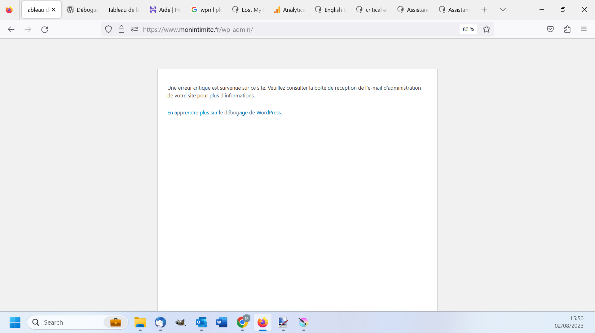Screen dimensions: 595x333
Task: Open the Windows Start menu
Action: click(x=15, y=322)
